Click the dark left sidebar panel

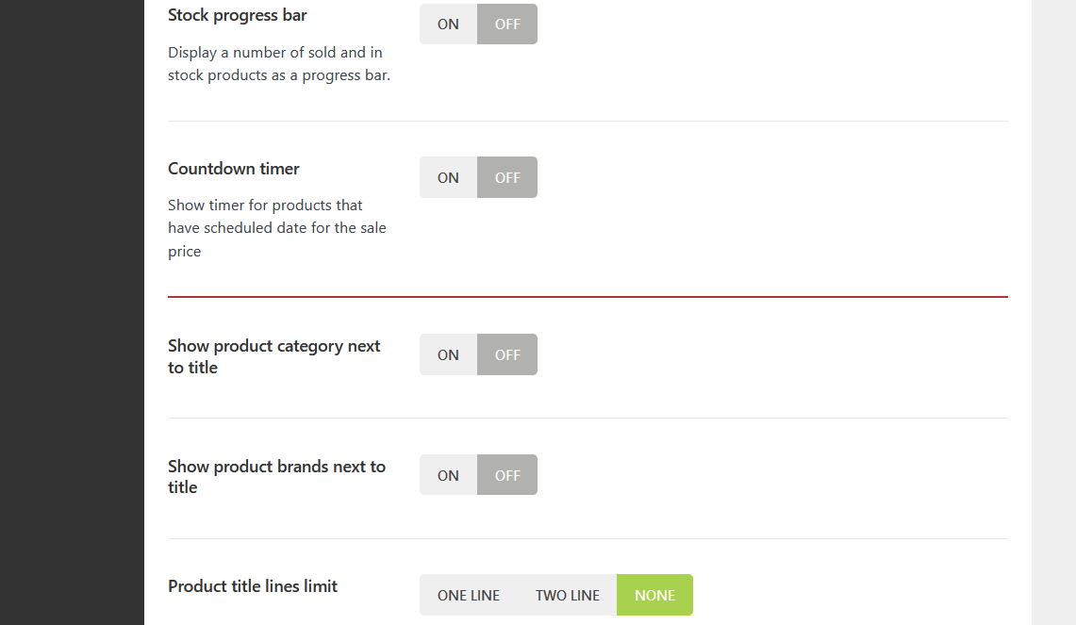(72, 312)
